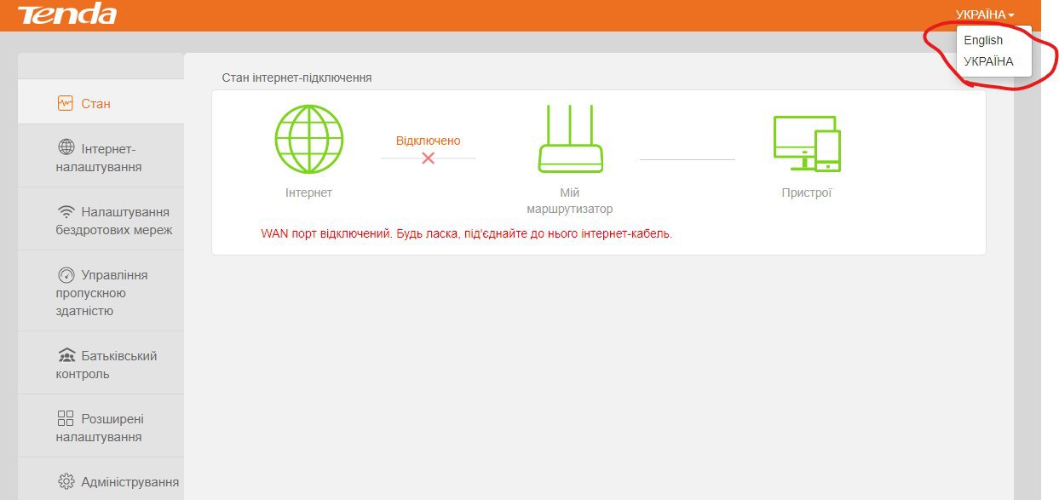This screenshot has height=500, width=1059.
Task: Open Інтернет-налаштування in the sidebar
Action: pyautogui.click(x=101, y=158)
